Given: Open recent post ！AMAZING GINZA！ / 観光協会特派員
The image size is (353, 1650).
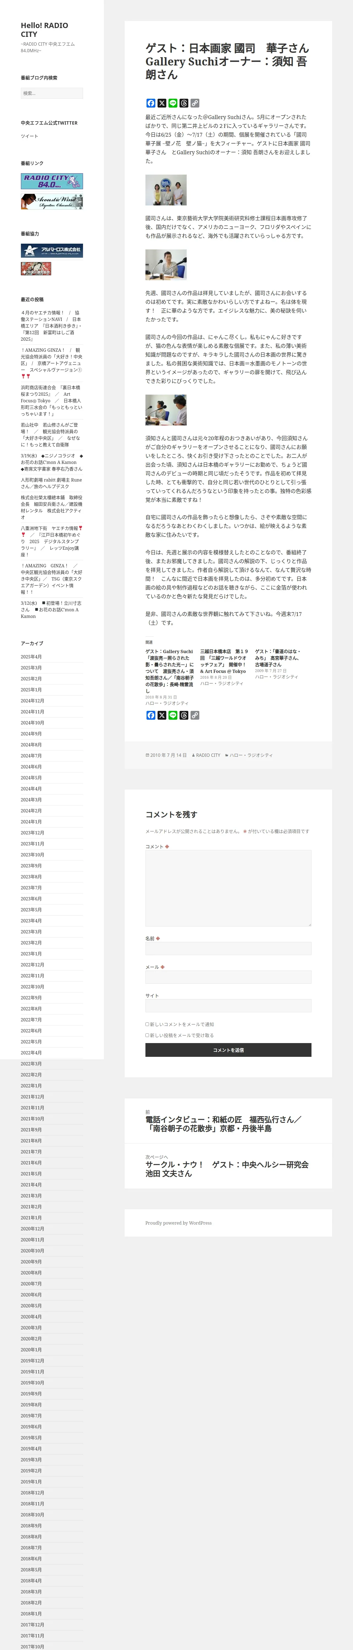Looking at the screenshot, I should point(51,363).
